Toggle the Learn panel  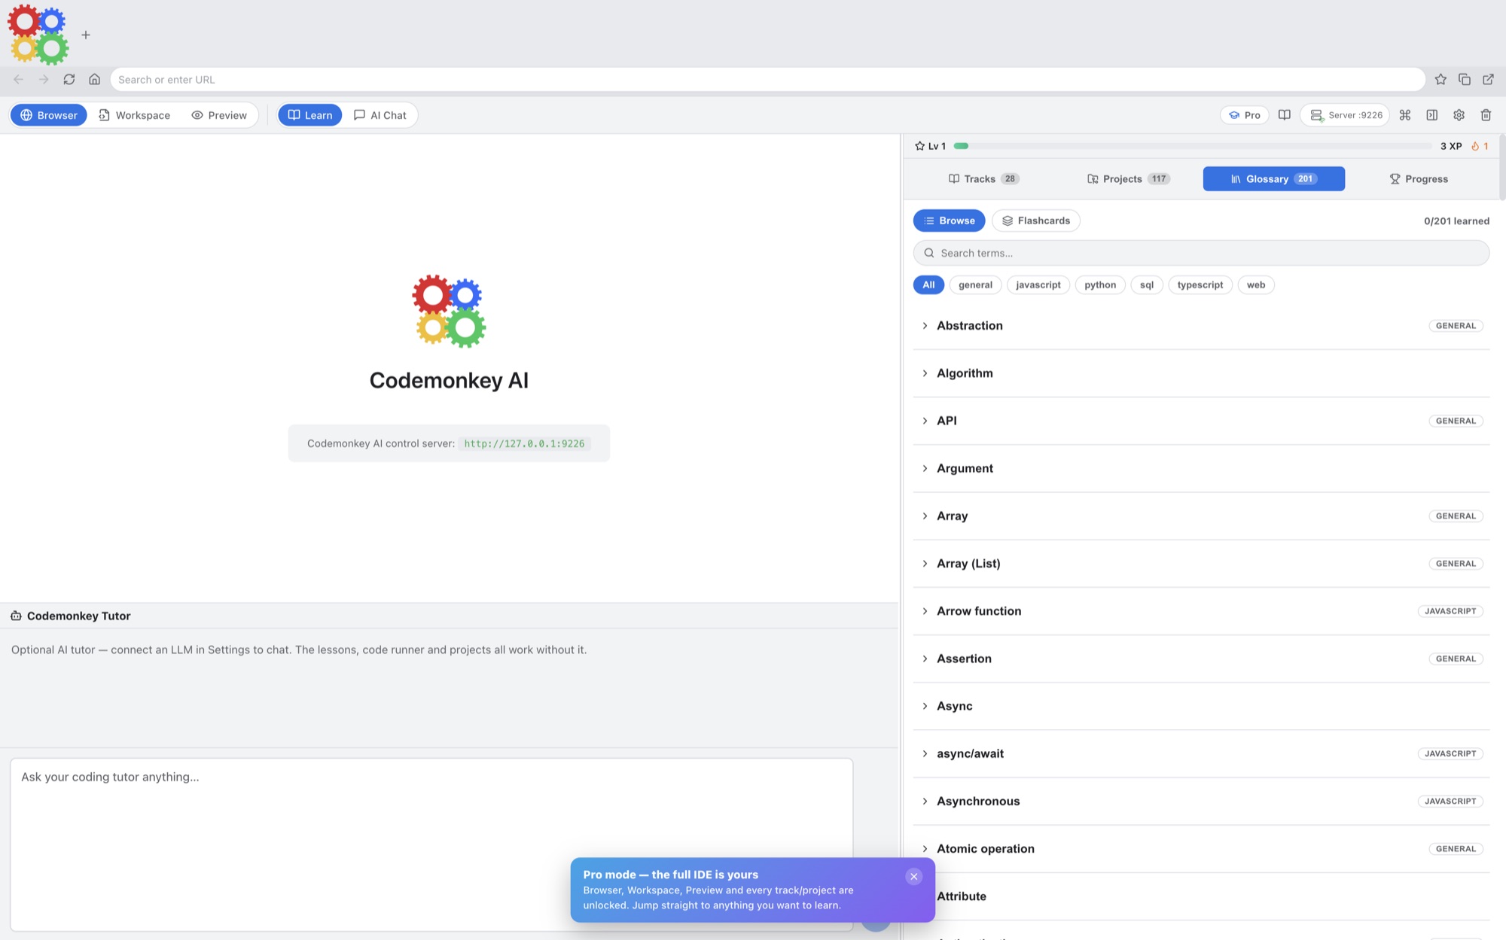point(310,115)
